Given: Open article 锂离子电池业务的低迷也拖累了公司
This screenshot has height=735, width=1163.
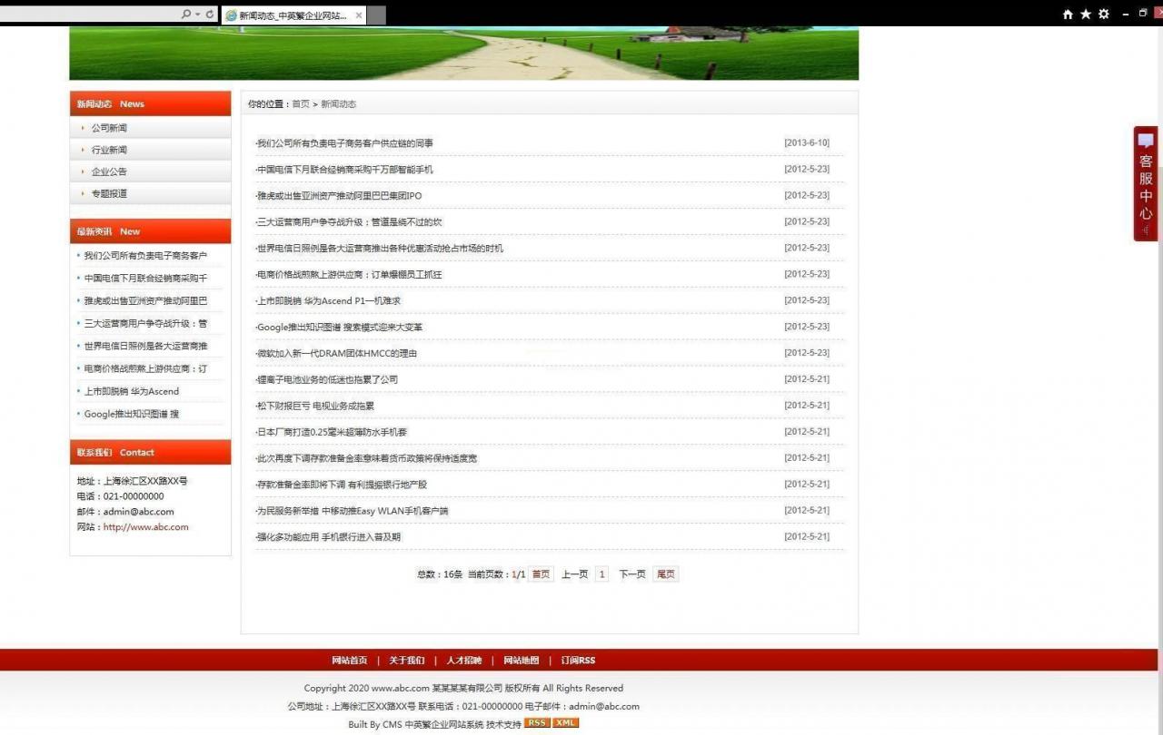Looking at the screenshot, I should pos(327,380).
